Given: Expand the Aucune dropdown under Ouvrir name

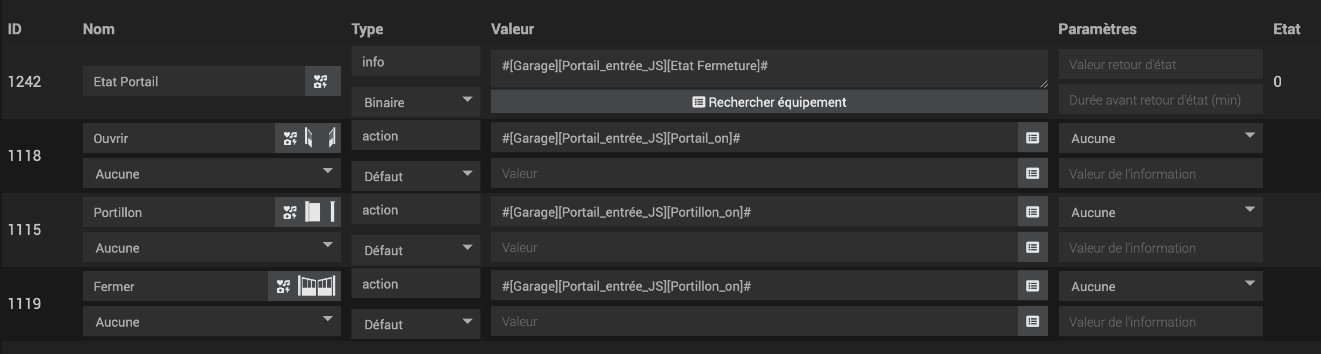Looking at the screenshot, I should point(212,173).
